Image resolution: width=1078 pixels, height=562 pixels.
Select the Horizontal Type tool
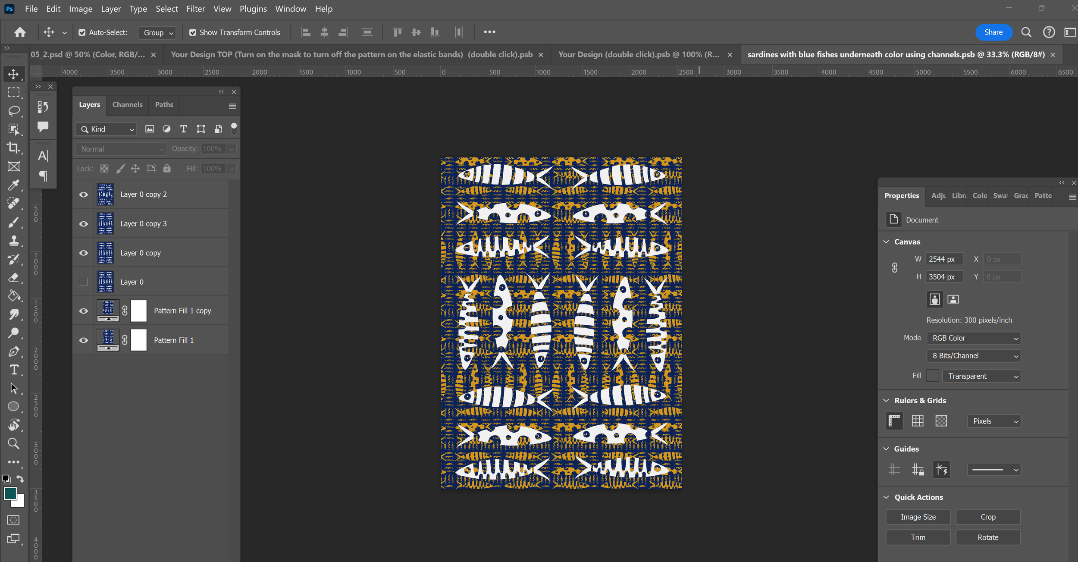14,370
